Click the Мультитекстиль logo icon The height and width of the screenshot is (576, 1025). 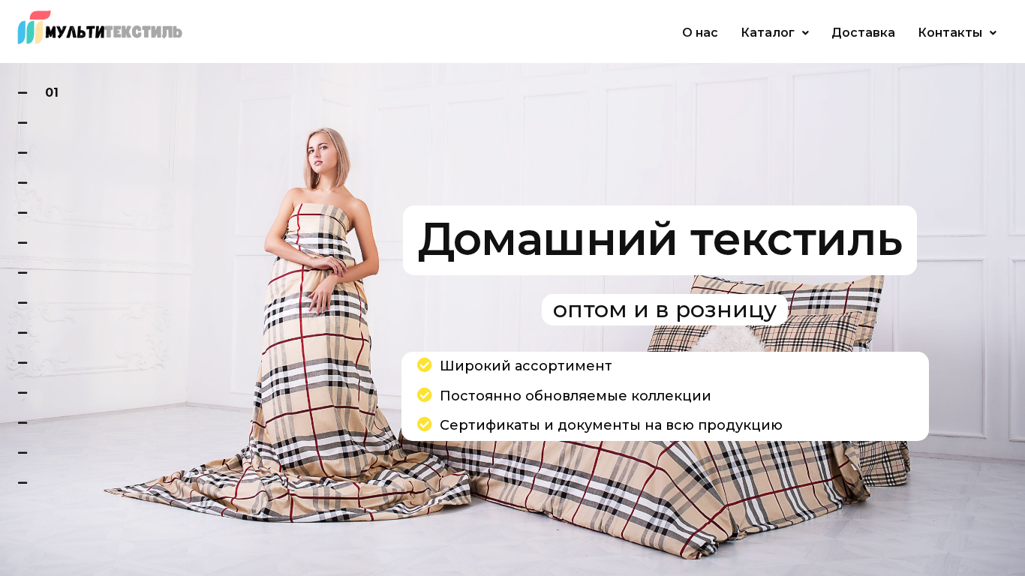(x=34, y=28)
